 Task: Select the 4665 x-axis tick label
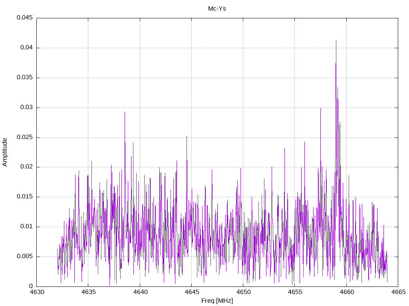[x=398, y=292]
